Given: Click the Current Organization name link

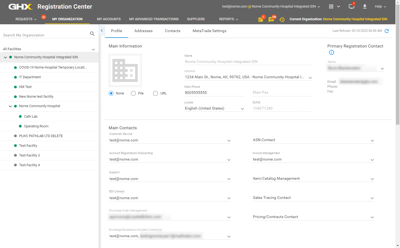Looking at the screenshot, I should click(355, 19).
